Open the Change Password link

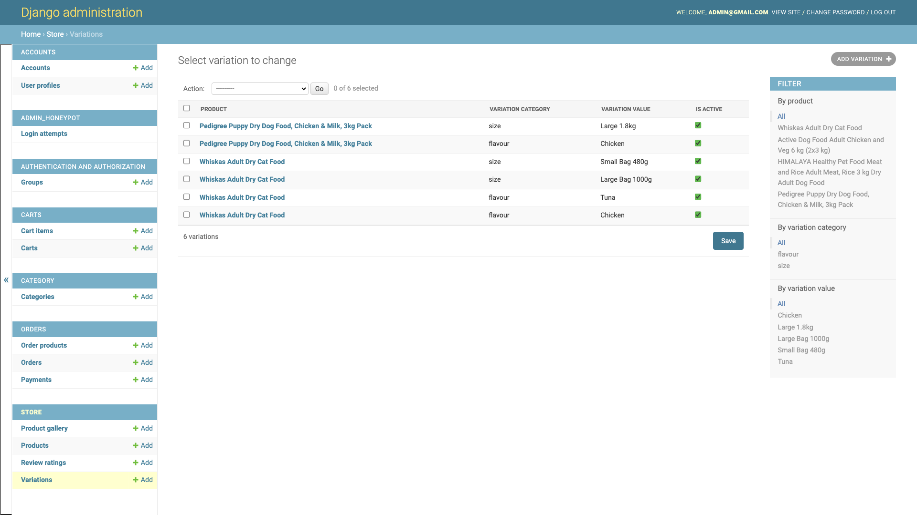point(835,12)
